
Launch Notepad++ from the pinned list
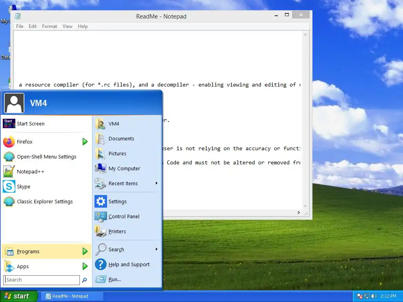coord(9,171)
